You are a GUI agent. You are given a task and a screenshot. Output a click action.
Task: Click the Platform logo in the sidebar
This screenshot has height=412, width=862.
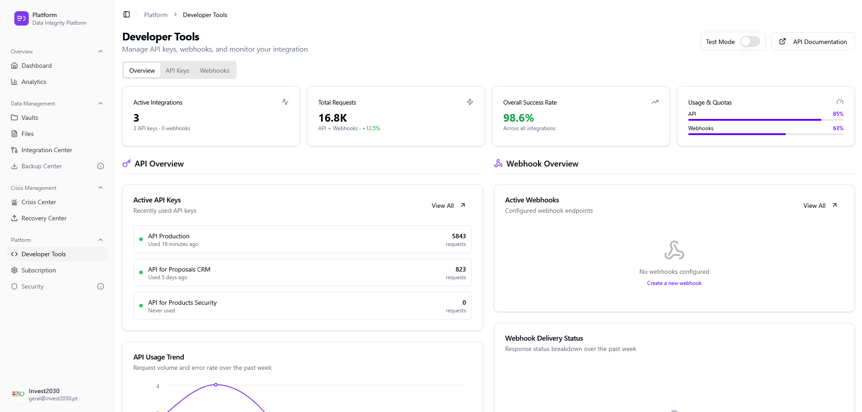(21, 18)
